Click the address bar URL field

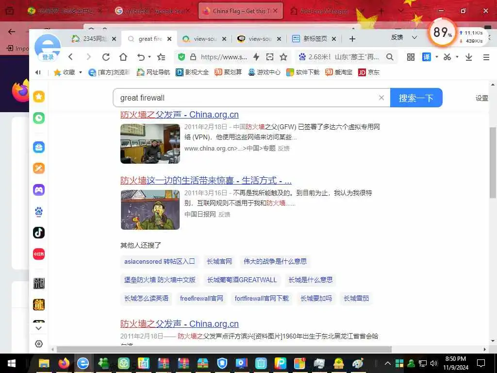[x=224, y=57]
